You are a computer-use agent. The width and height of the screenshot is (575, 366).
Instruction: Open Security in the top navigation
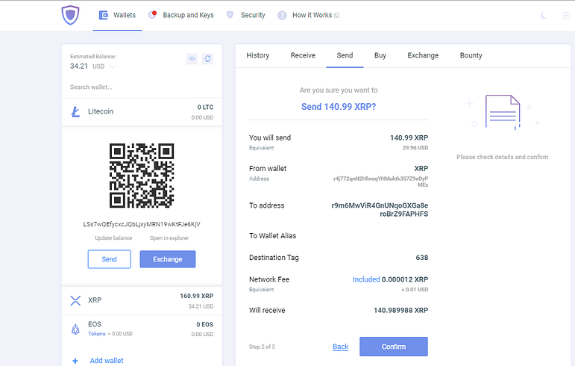(x=253, y=15)
